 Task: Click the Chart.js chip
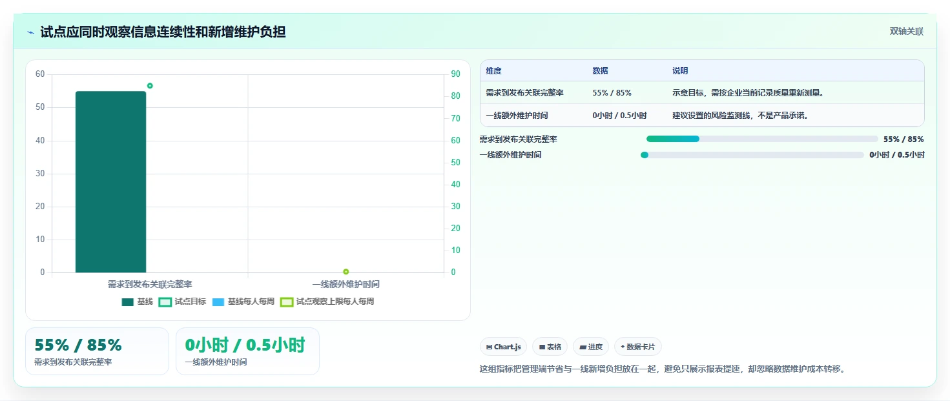[503, 347]
